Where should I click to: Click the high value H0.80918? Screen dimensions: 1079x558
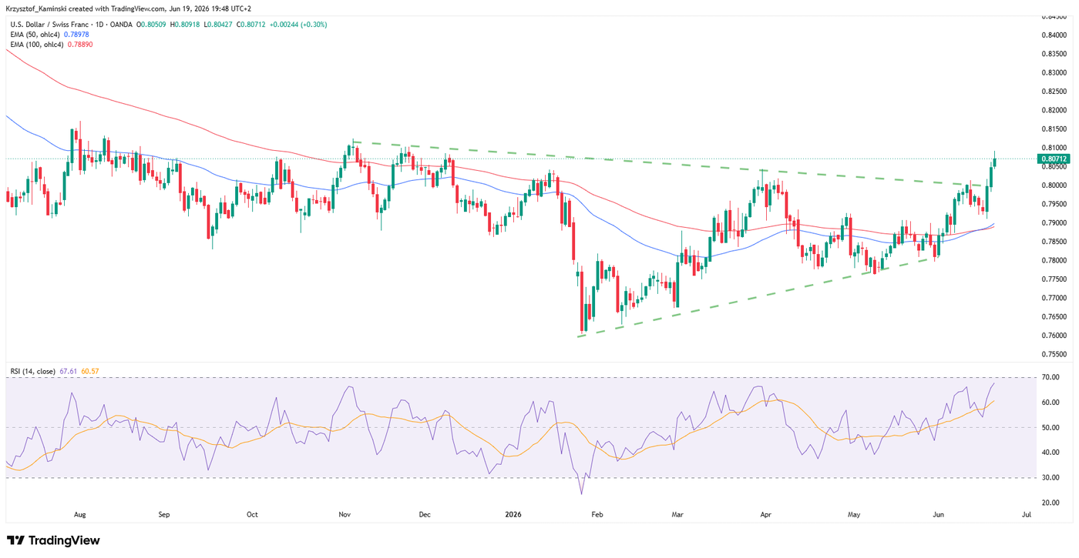tap(185, 25)
